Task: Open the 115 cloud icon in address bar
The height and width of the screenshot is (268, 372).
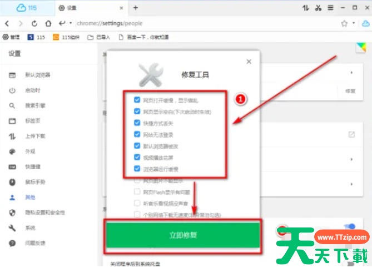Action: coord(365,23)
